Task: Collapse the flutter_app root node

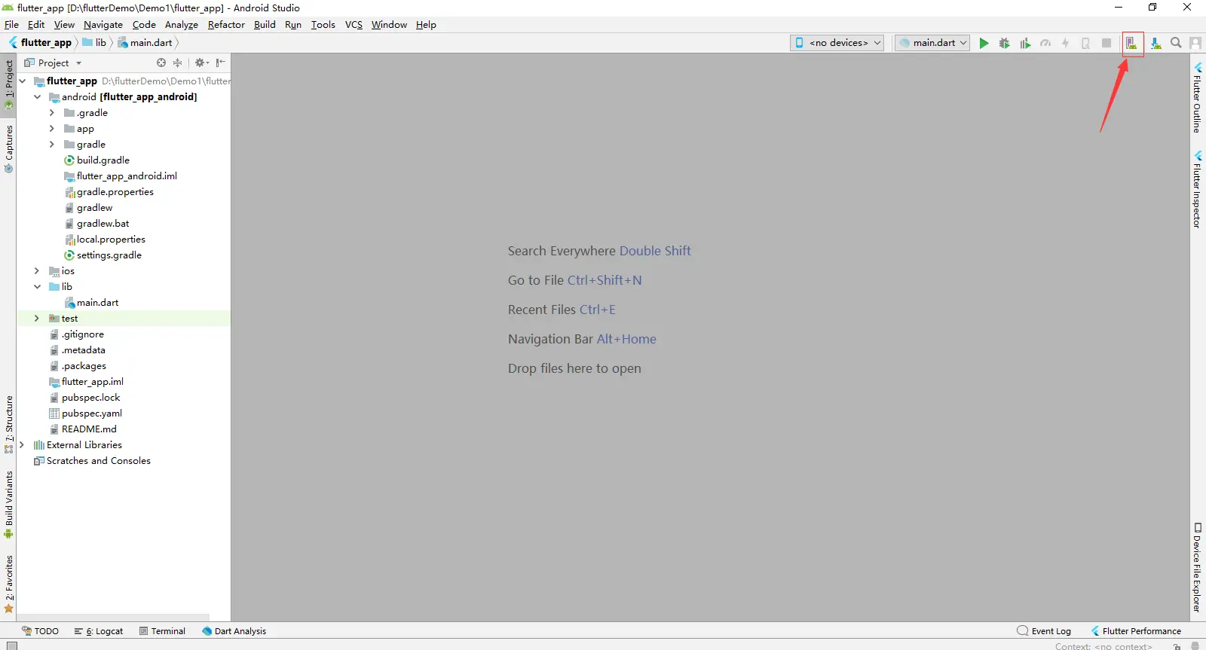Action: (x=22, y=81)
